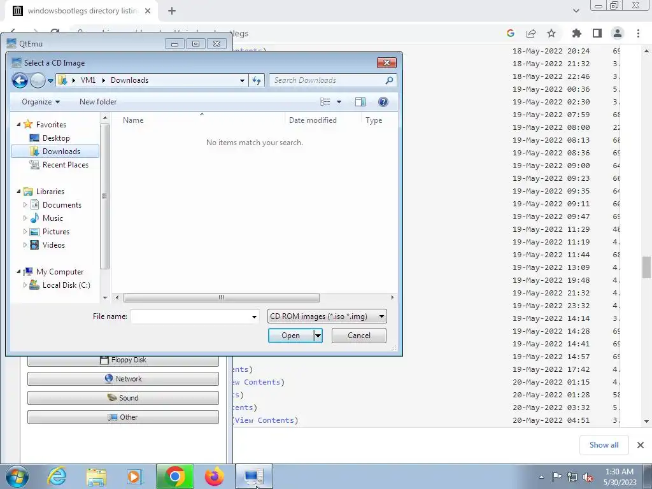Open Sound settings in QtEmu
Screen dimensions: 652x489
[123, 398]
